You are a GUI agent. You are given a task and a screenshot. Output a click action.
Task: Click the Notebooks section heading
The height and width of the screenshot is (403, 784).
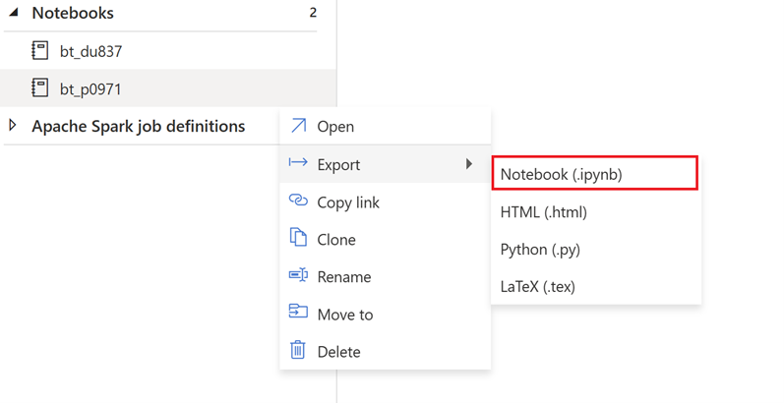(x=73, y=13)
